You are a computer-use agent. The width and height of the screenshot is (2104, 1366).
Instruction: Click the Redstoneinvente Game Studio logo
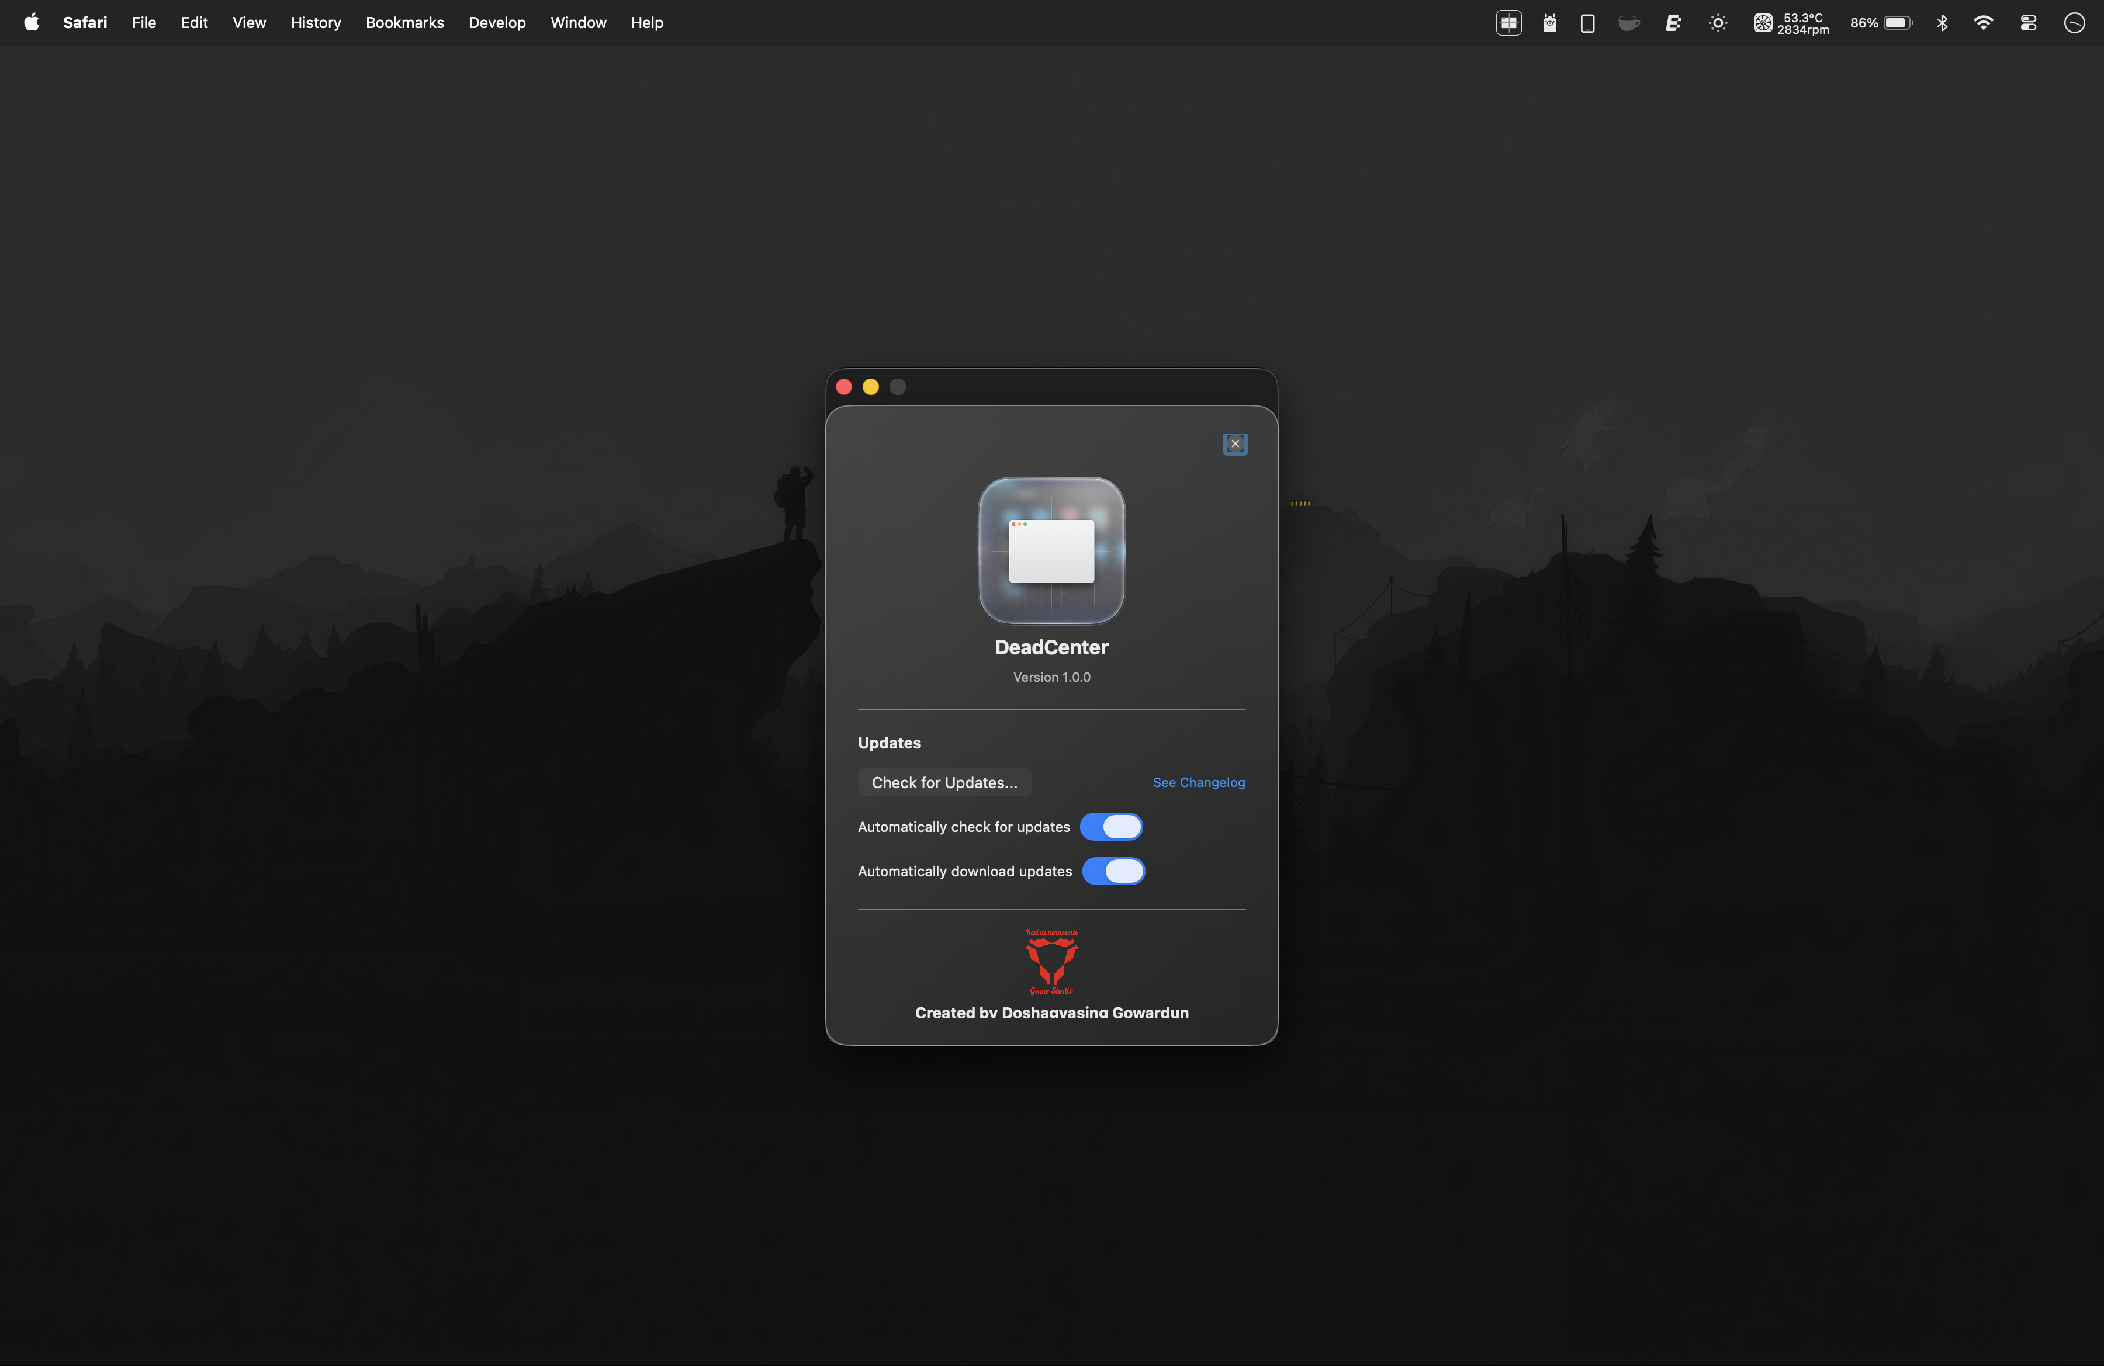click(x=1051, y=961)
